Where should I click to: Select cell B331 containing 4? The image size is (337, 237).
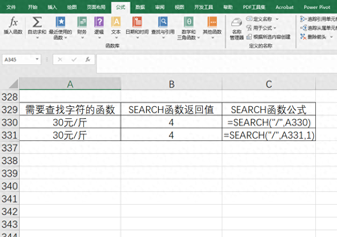(171, 135)
